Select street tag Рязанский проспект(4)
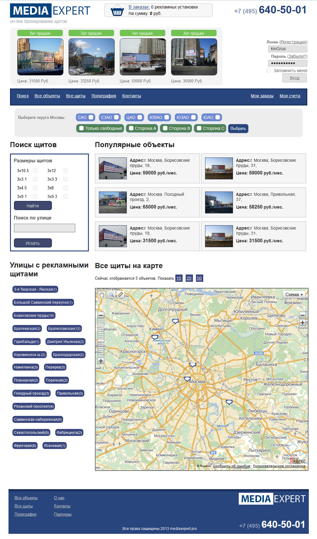The image size is (317, 539). tap(34, 406)
